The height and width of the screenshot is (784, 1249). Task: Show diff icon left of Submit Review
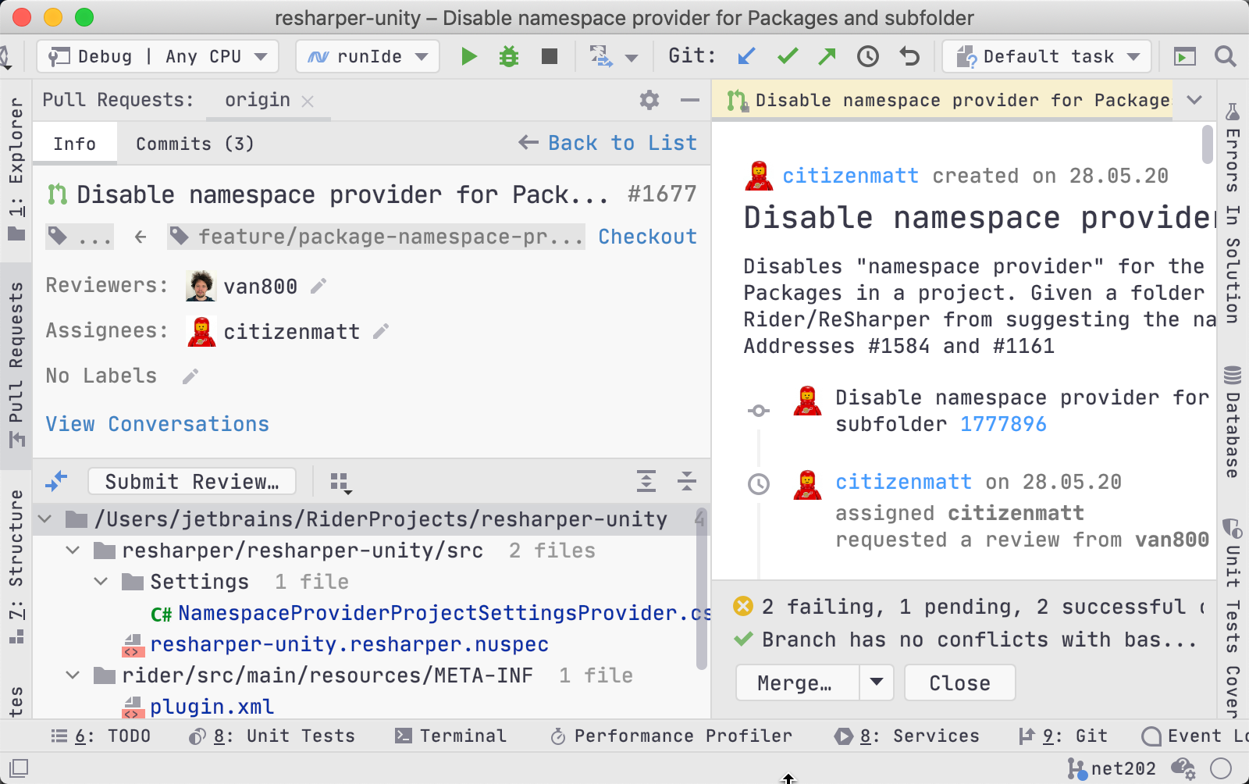[57, 481]
